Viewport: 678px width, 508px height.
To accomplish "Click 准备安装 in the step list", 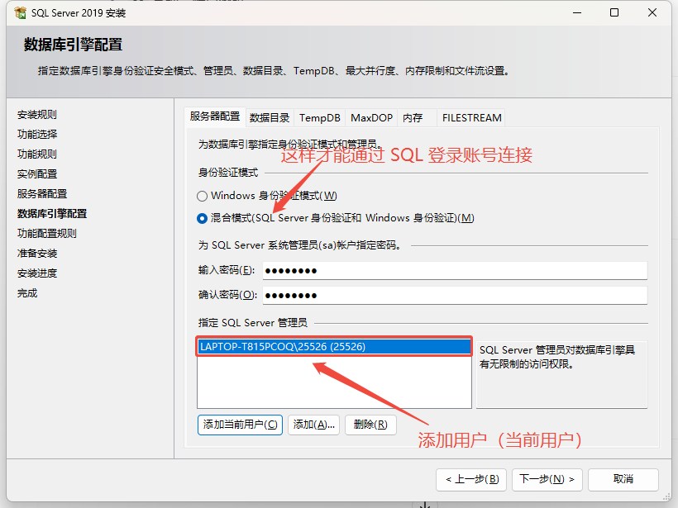I will tap(37, 254).
